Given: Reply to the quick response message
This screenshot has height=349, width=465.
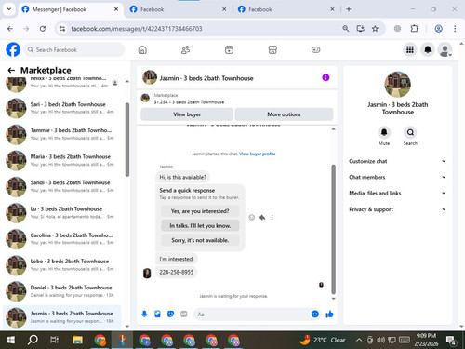Looking at the screenshot, I should pos(262,218).
